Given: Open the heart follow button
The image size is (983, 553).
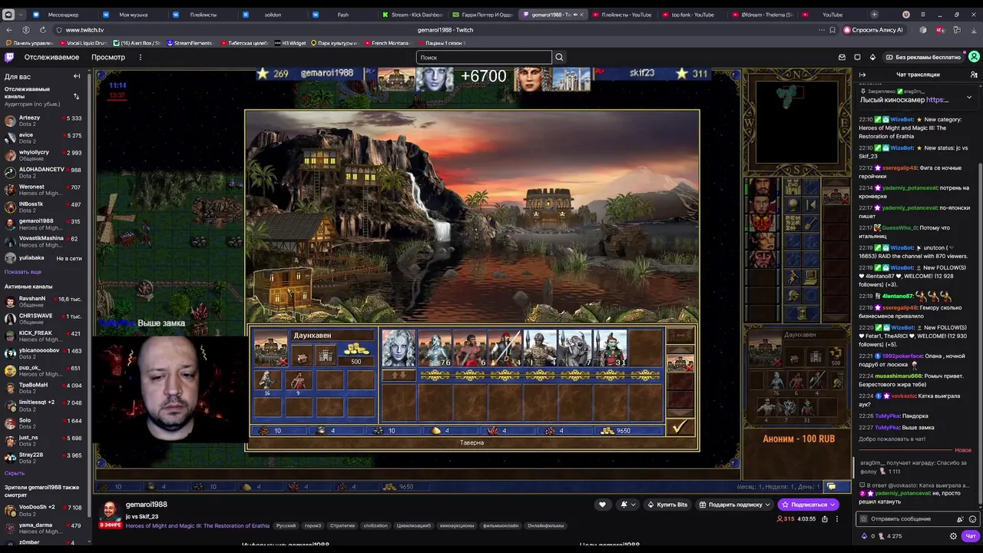Looking at the screenshot, I should [x=602, y=505].
